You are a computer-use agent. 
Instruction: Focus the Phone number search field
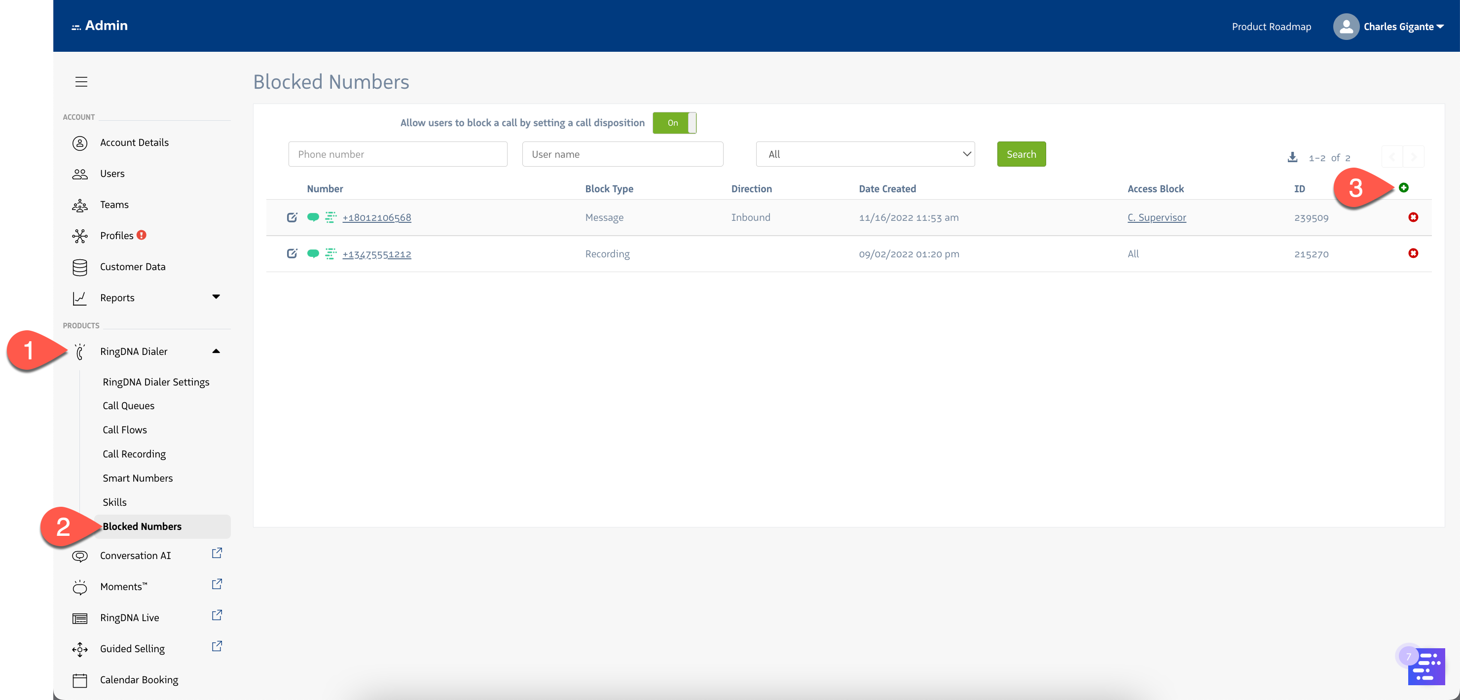pyautogui.click(x=397, y=154)
